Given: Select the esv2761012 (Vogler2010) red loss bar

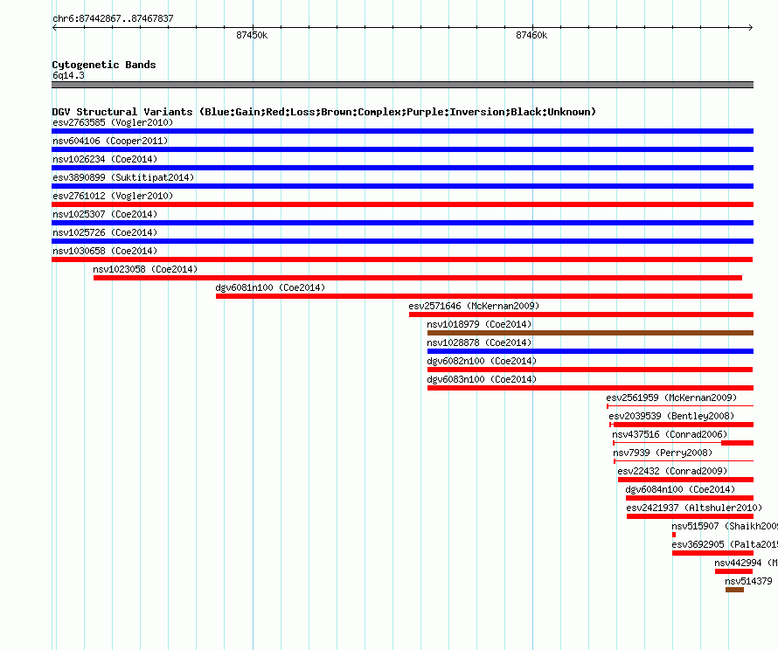Looking at the screenshot, I should 402,204.
